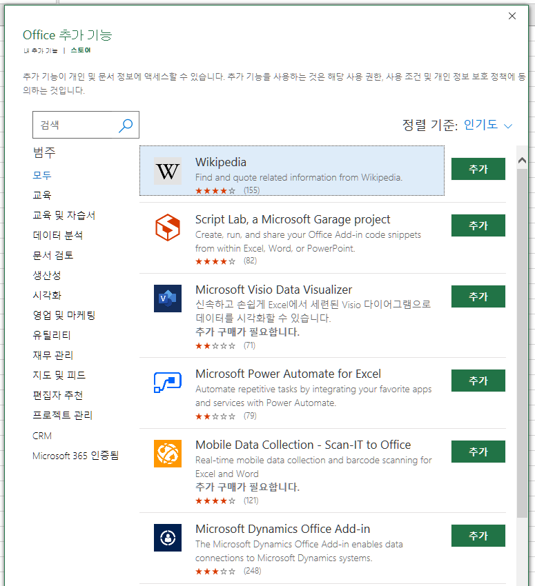The height and width of the screenshot is (586, 535).
Task: Select the 시각화 category
Action: tap(47, 295)
